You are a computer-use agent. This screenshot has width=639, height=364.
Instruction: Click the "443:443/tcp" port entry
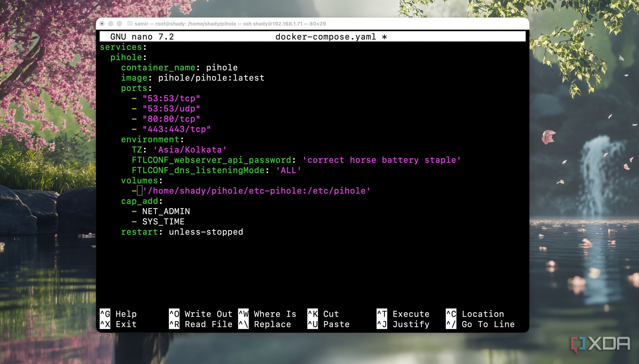pyautogui.click(x=177, y=129)
